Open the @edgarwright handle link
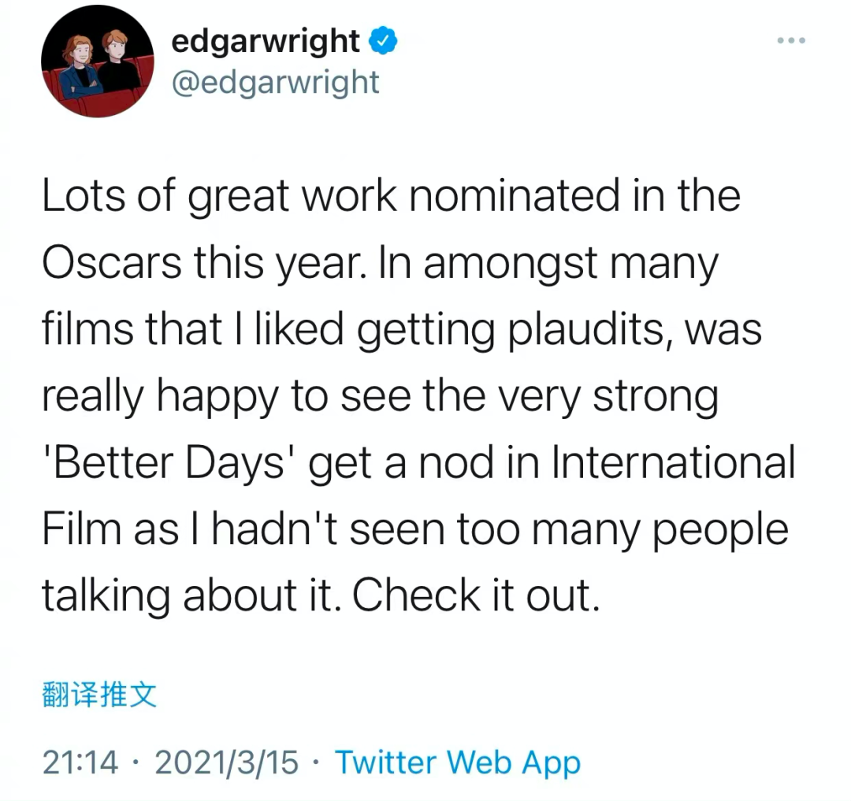 (x=275, y=82)
